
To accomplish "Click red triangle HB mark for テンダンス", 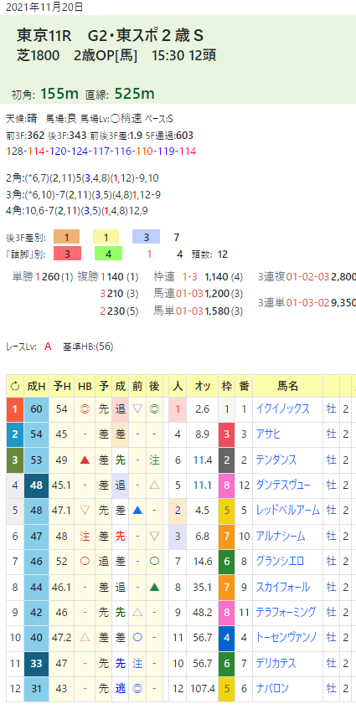I will (x=85, y=460).
